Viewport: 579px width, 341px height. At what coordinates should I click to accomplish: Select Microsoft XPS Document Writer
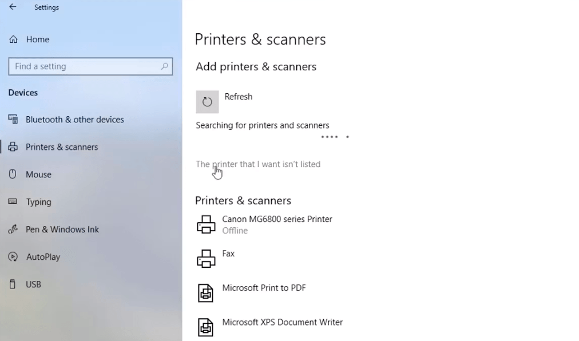point(283,322)
